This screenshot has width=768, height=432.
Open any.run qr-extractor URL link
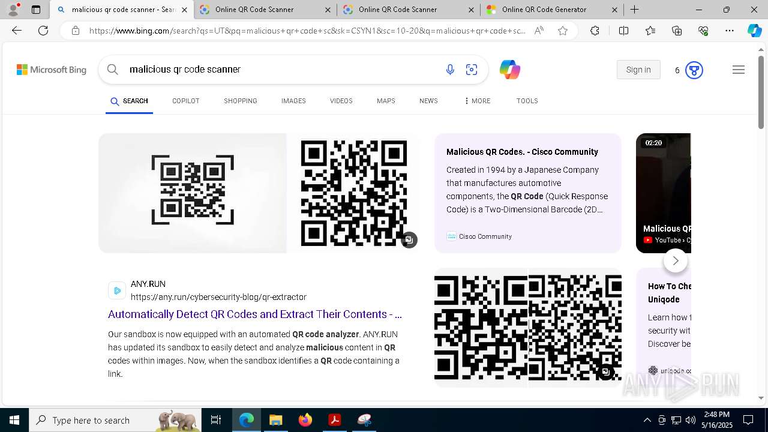[218, 297]
